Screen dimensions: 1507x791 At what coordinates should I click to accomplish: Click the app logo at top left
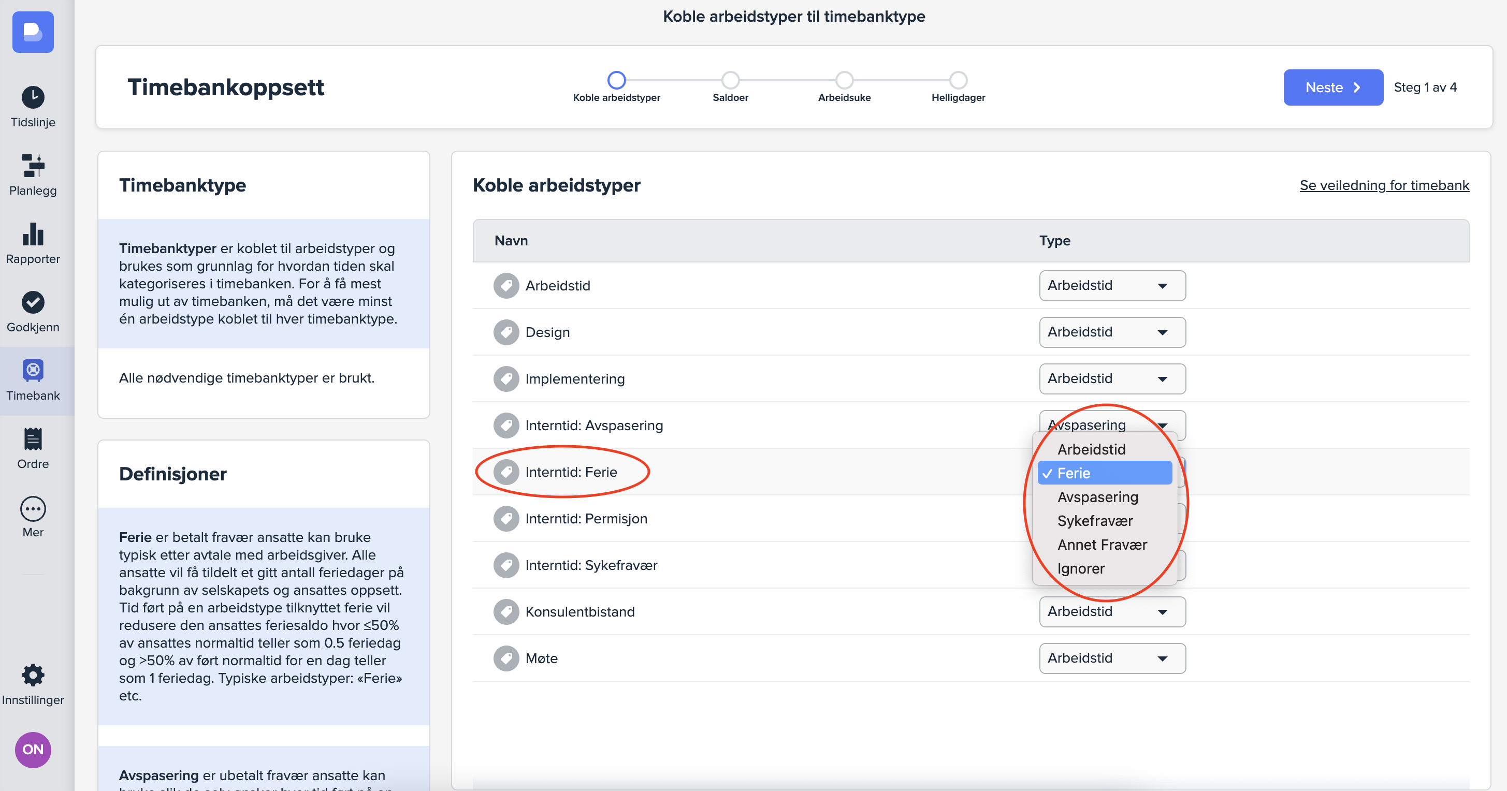[33, 32]
